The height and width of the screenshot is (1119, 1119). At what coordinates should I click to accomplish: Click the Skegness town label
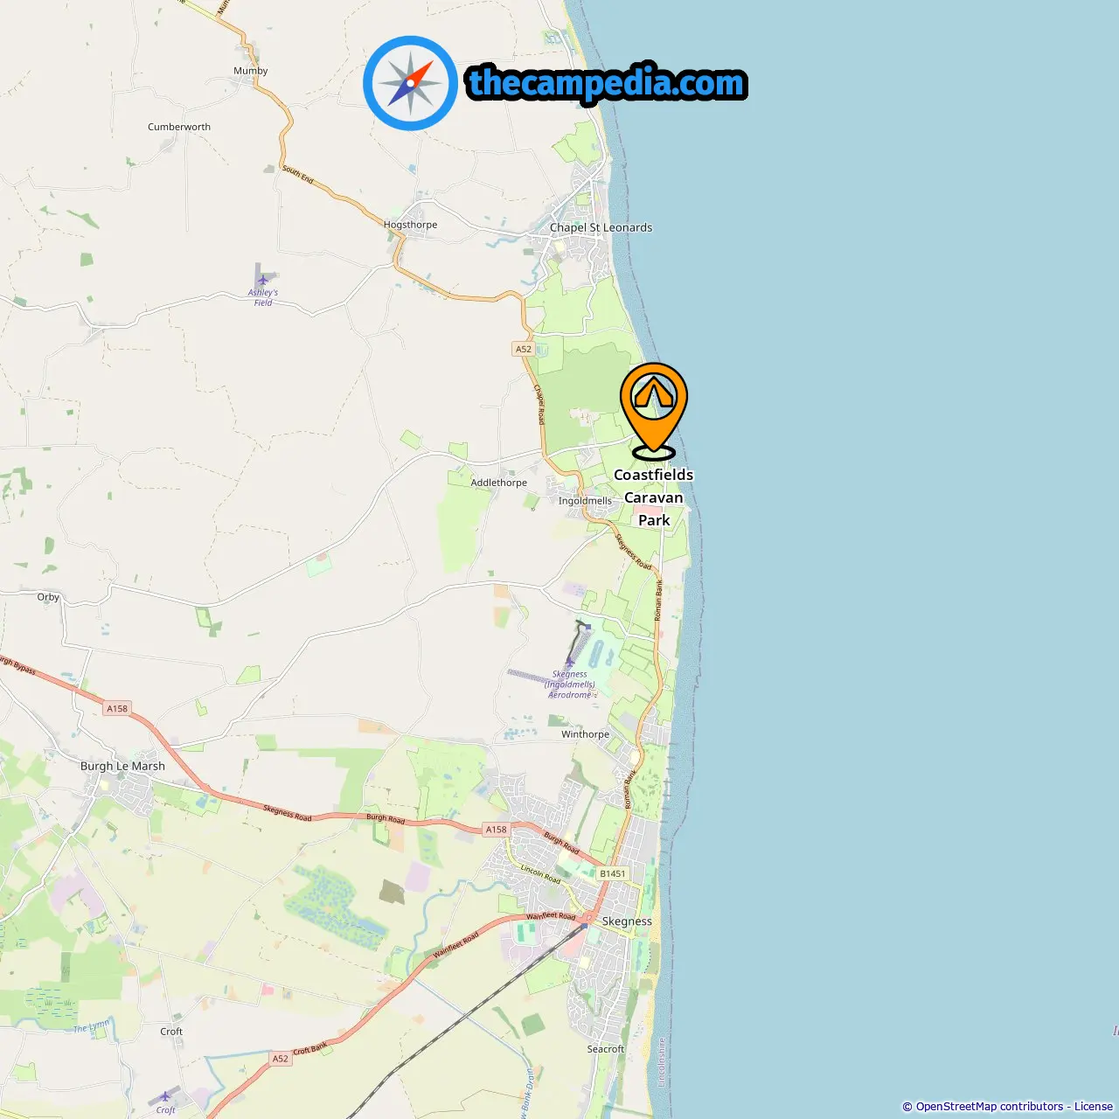tap(627, 921)
